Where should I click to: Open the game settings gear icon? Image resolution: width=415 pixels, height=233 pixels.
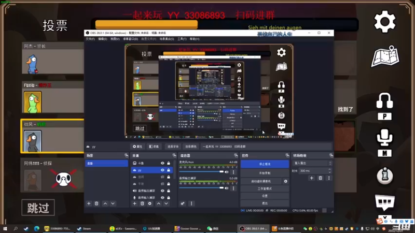point(384,22)
